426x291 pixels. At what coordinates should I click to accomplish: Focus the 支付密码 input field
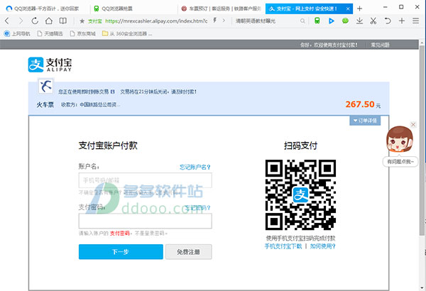point(146,221)
